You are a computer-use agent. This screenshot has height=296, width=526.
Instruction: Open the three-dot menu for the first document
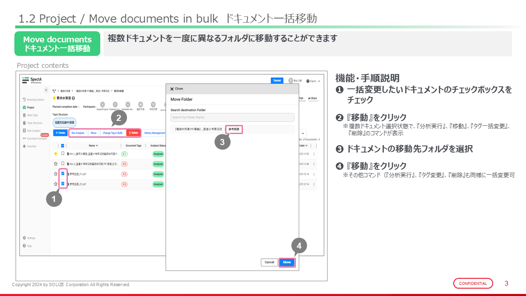(314, 154)
